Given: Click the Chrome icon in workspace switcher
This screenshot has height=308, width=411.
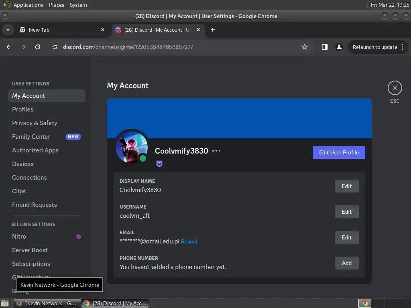Looking at the screenshot, I should [364, 303].
